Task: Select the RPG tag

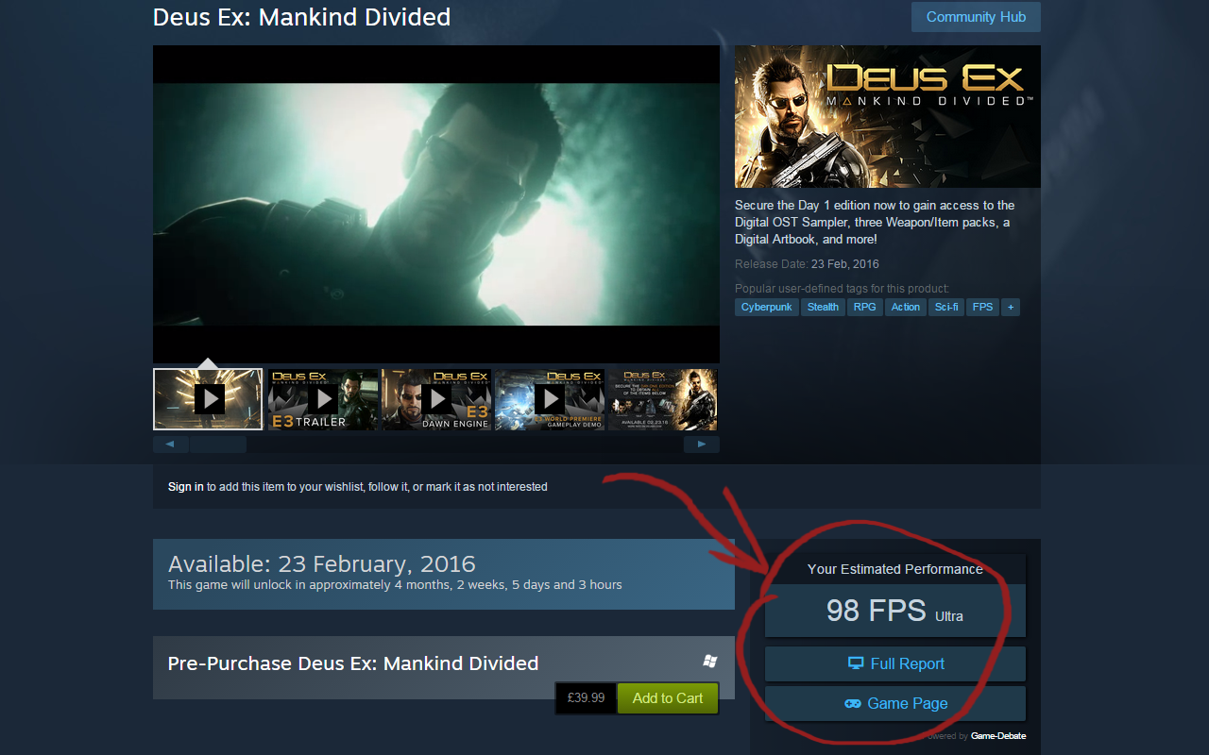Action: (864, 307)
